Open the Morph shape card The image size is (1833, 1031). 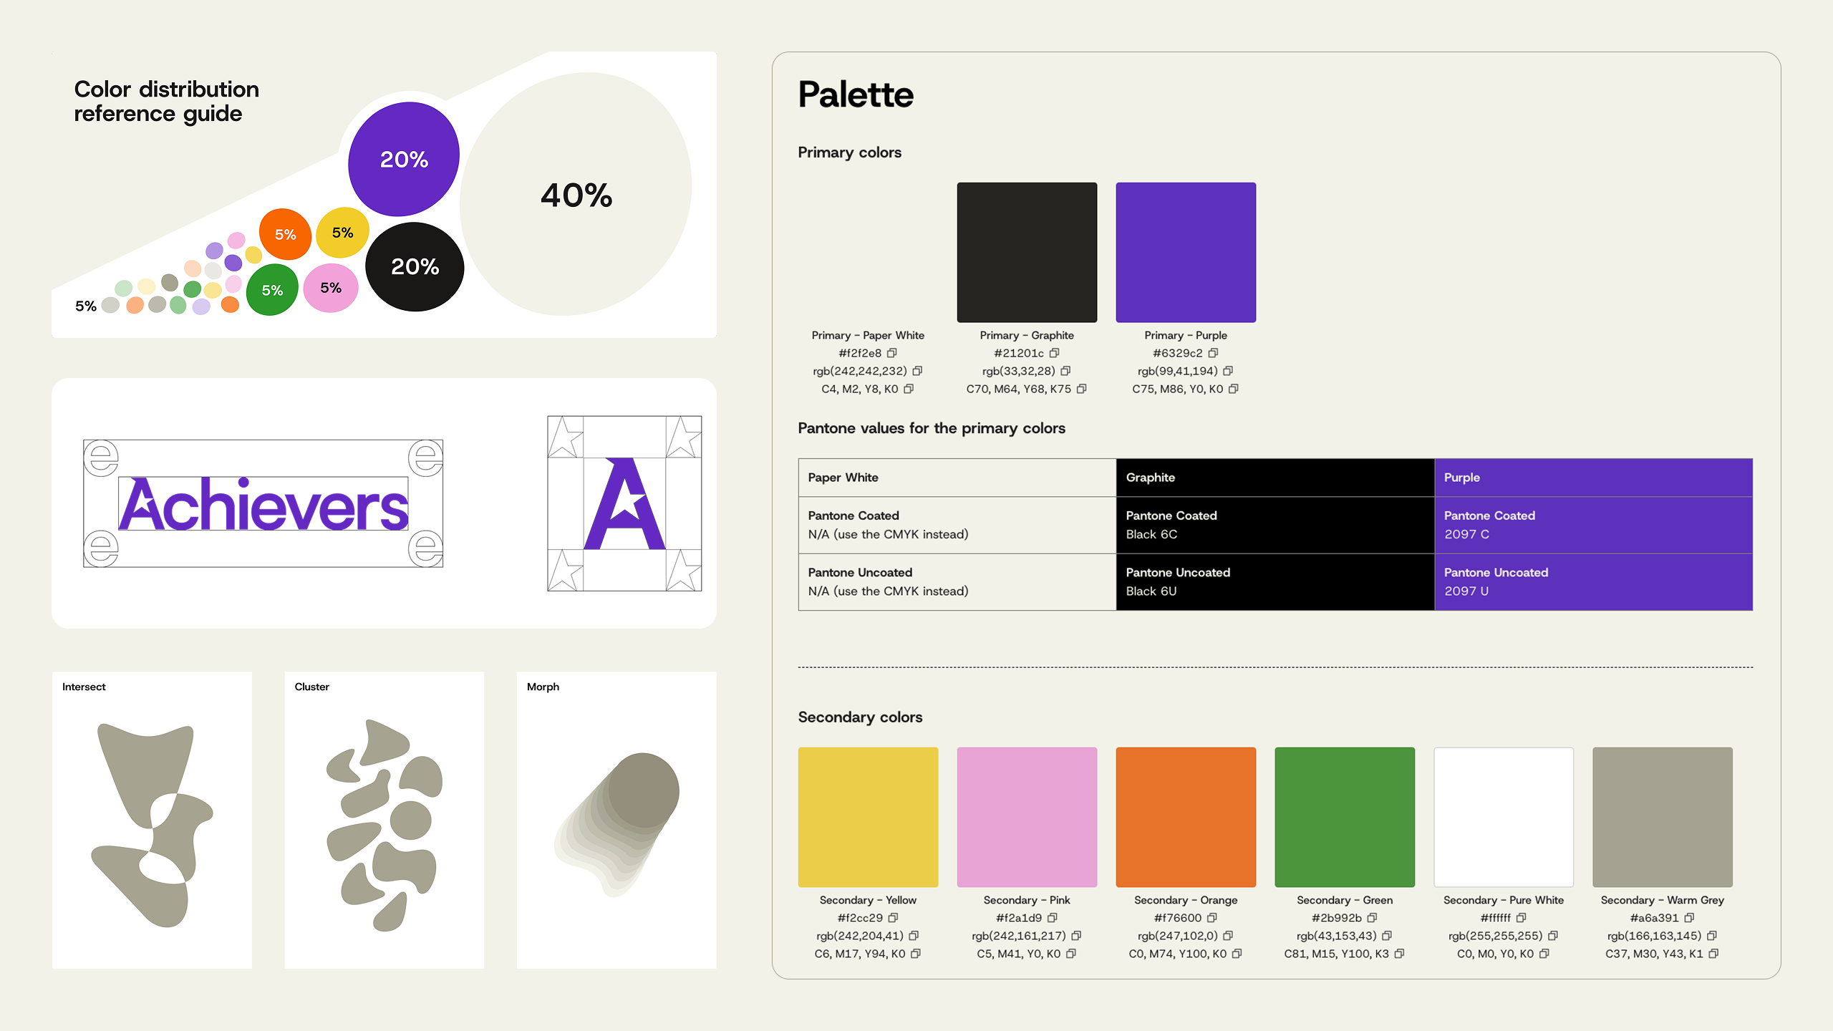[x=616, y=820]
